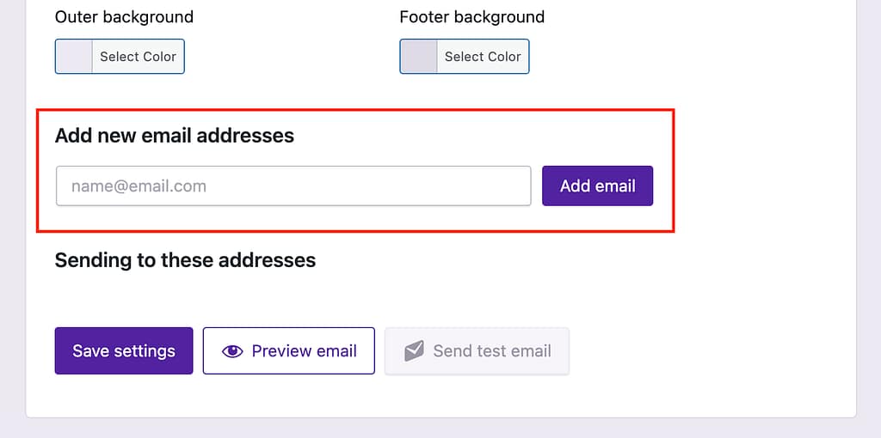Click the eye icon in Preview email
The height and width of the screenshot is (438, 881).
(x=232, y=351)
